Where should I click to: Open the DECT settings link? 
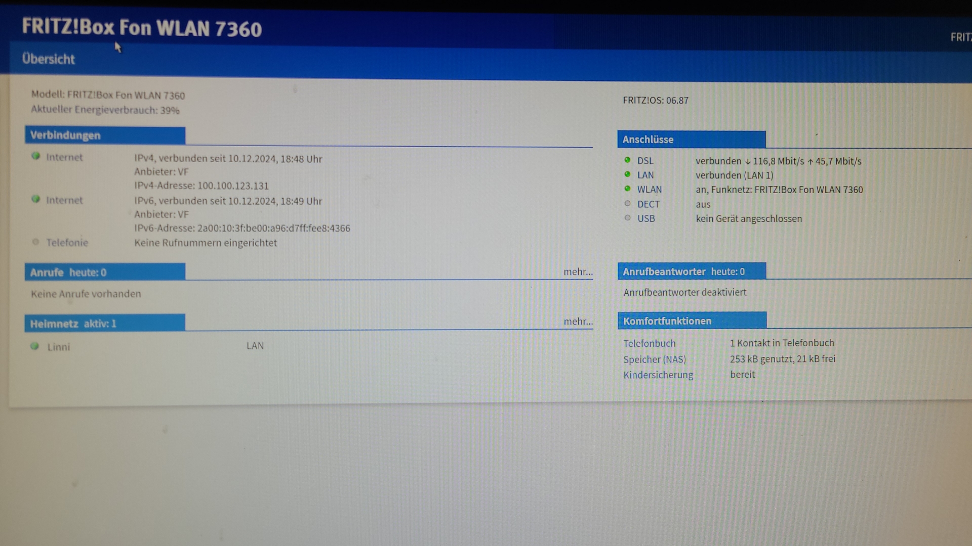pyautogui.click(x=648, y=204)
